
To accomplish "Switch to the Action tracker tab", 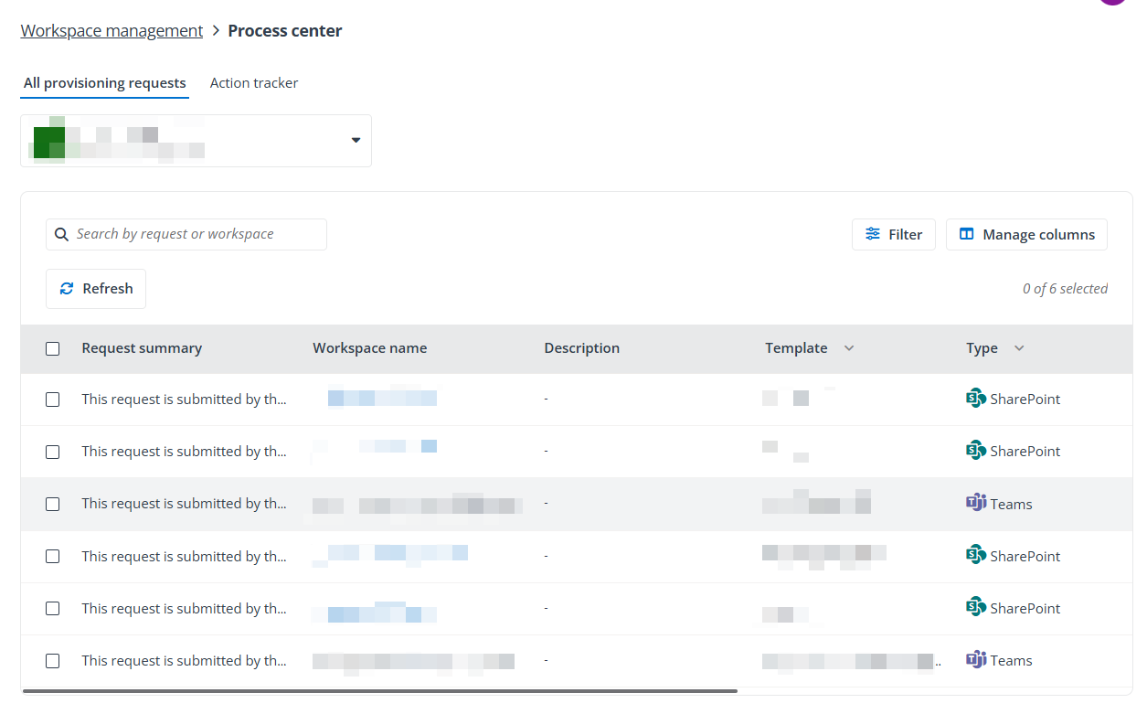I will coord(253,82).
